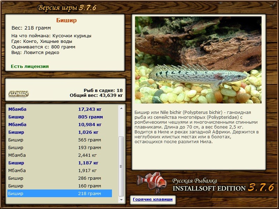Click the Общий вес: 43,639 кг text
Screen dimensions: 279x209
pos(96,95)
